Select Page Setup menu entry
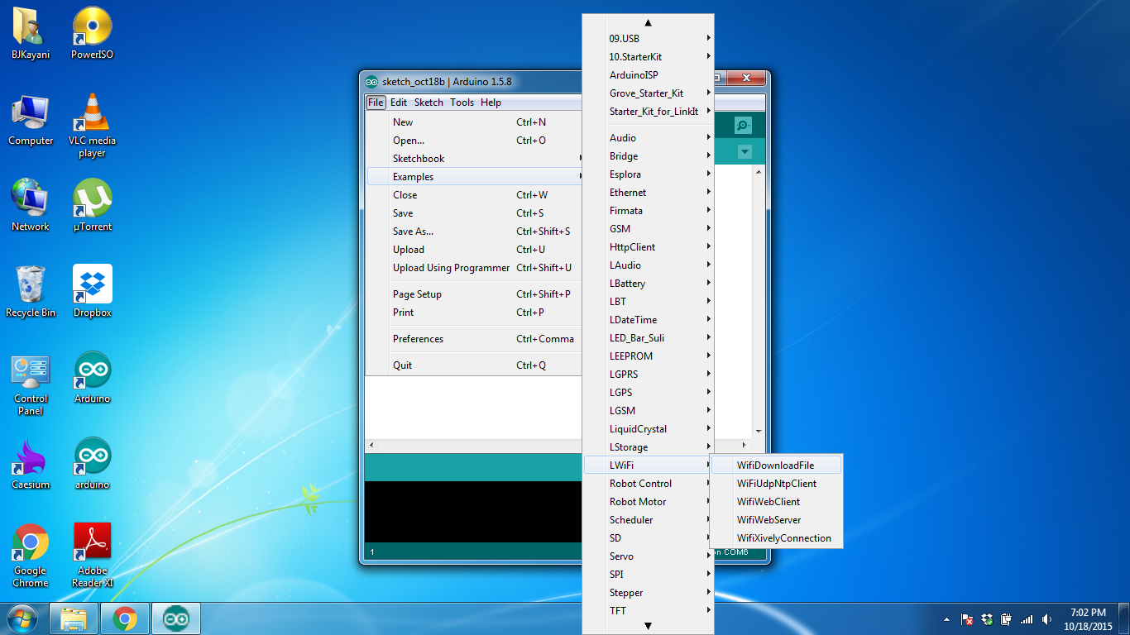The height and width of the screenshot is (635, 1130). pyautogui.click(x=475, y=294)
